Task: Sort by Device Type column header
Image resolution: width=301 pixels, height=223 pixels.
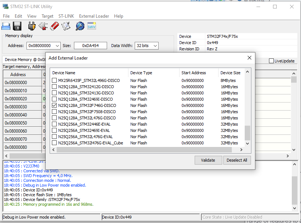Action: click(154, 73)
